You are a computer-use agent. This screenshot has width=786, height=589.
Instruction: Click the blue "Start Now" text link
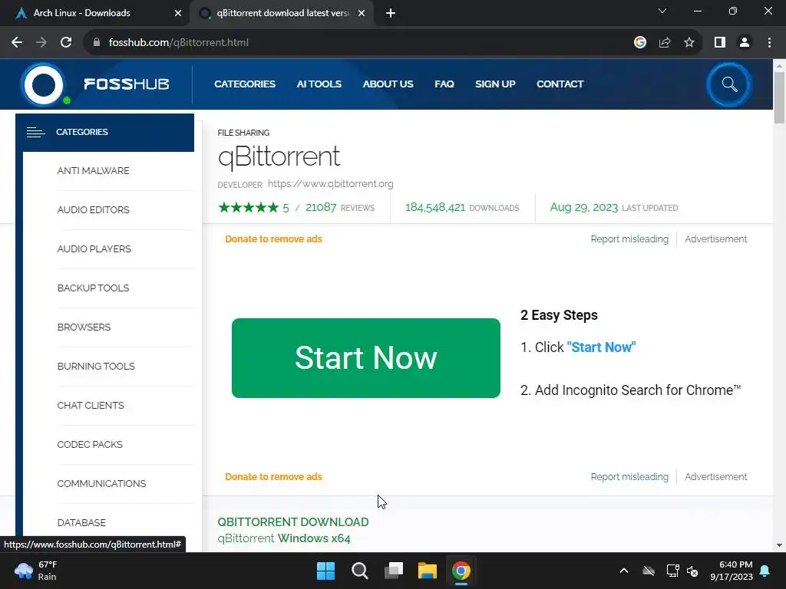click(x=601, y=347)
